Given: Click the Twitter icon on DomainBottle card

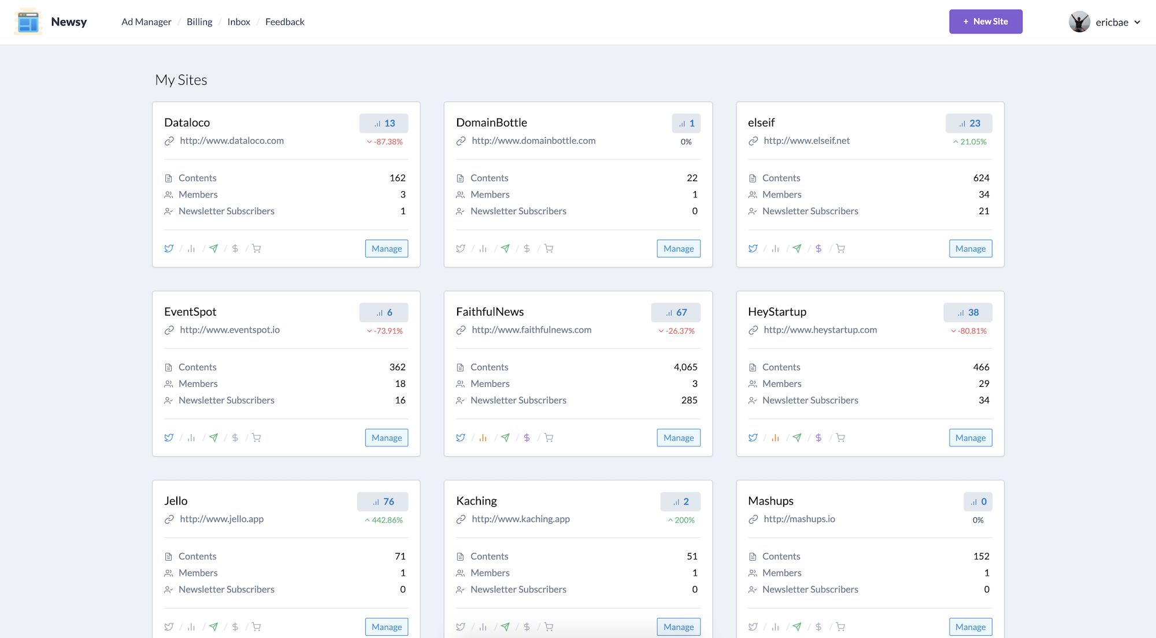Looking at the screenshot, I should (461, 249).
